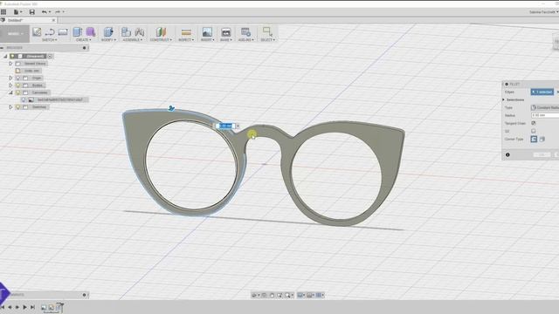Click the Select tool icon
This screenshot has width=559, height=314.
[267, 31]
